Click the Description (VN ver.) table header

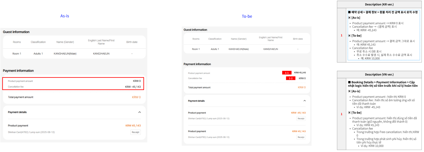click(379, 74)
